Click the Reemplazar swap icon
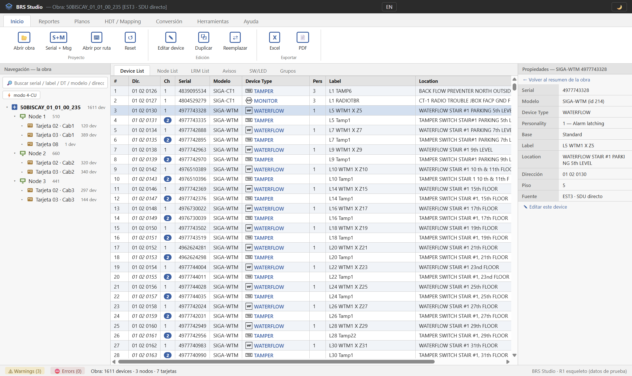Screen dimensions: 632x376 (x=235, y=37)
